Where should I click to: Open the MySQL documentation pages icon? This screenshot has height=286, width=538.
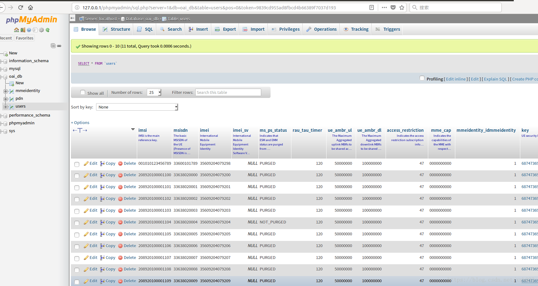[x=35, y=30]
